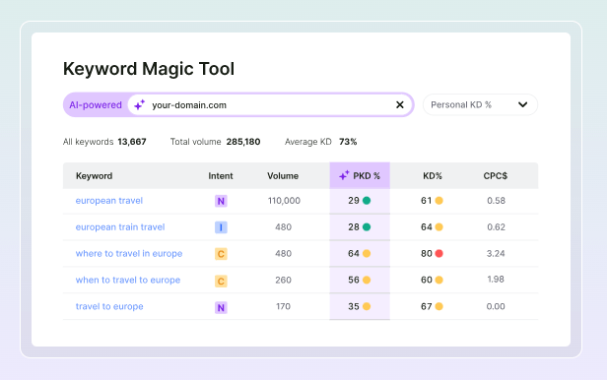Click volume value 170
Screen dimensions: 607x380
(x=283, y=306)
